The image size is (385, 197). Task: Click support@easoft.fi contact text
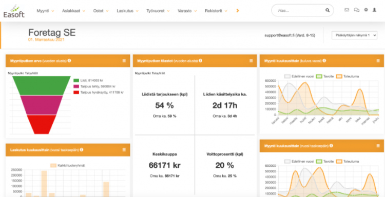pos(290,35)
